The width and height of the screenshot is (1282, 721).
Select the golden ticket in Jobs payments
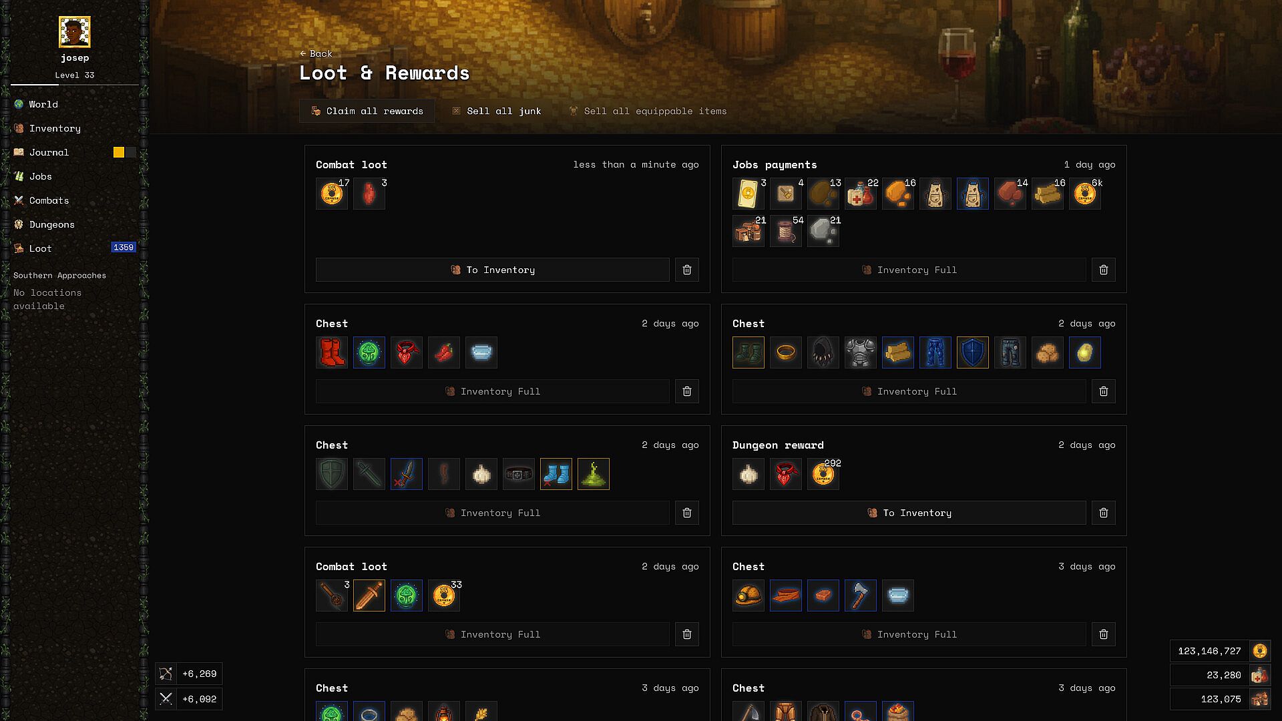coord(749,194)
